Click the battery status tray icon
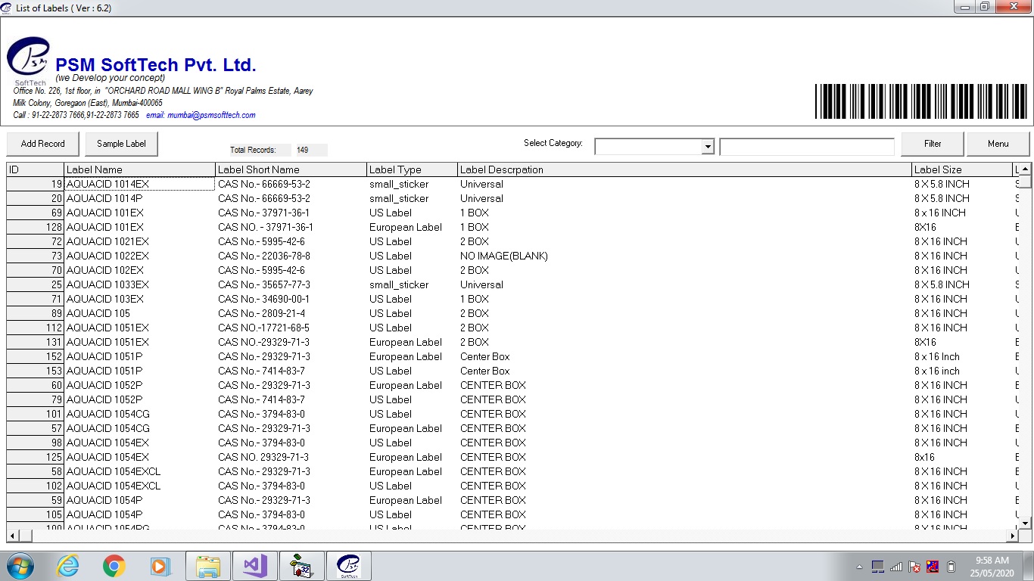 951,566
